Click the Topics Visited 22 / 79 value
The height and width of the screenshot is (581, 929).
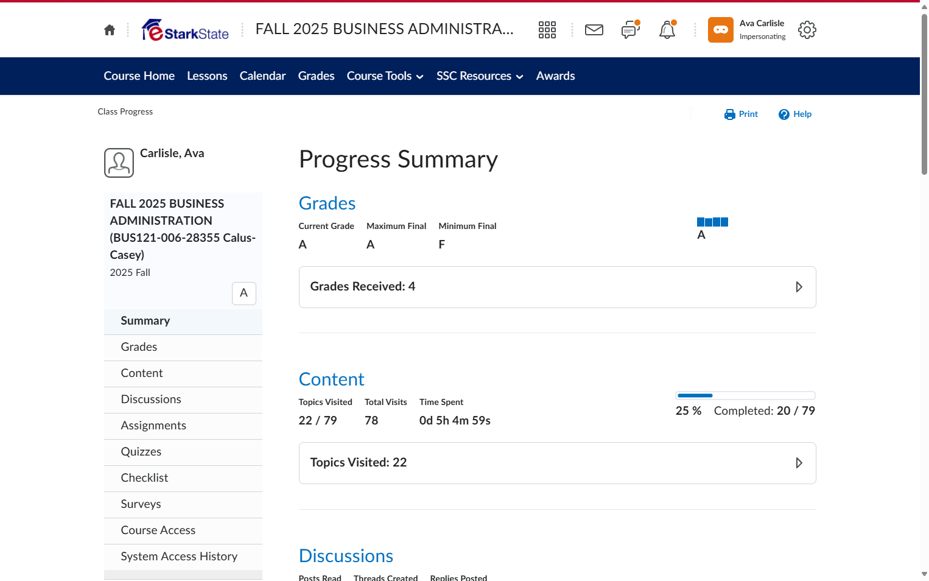click(318, 421)
